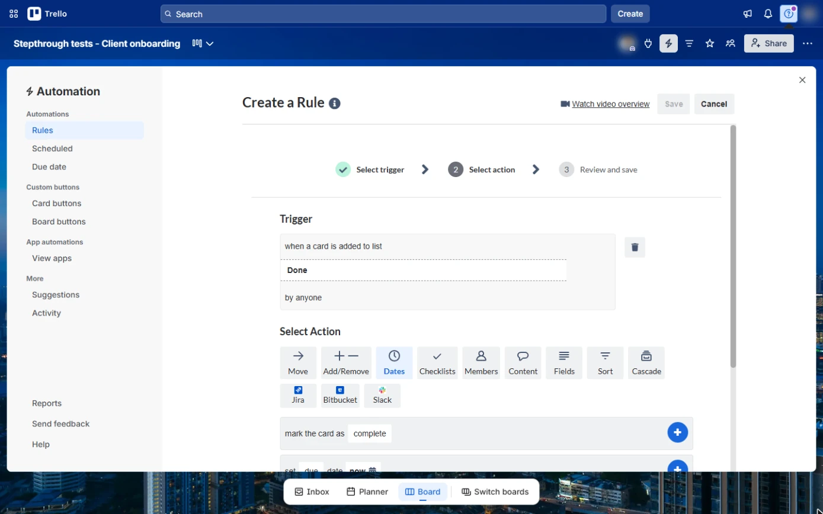Select the Sort action category
The height and width of the screenshot is (514, 823).
pos(605,363)
